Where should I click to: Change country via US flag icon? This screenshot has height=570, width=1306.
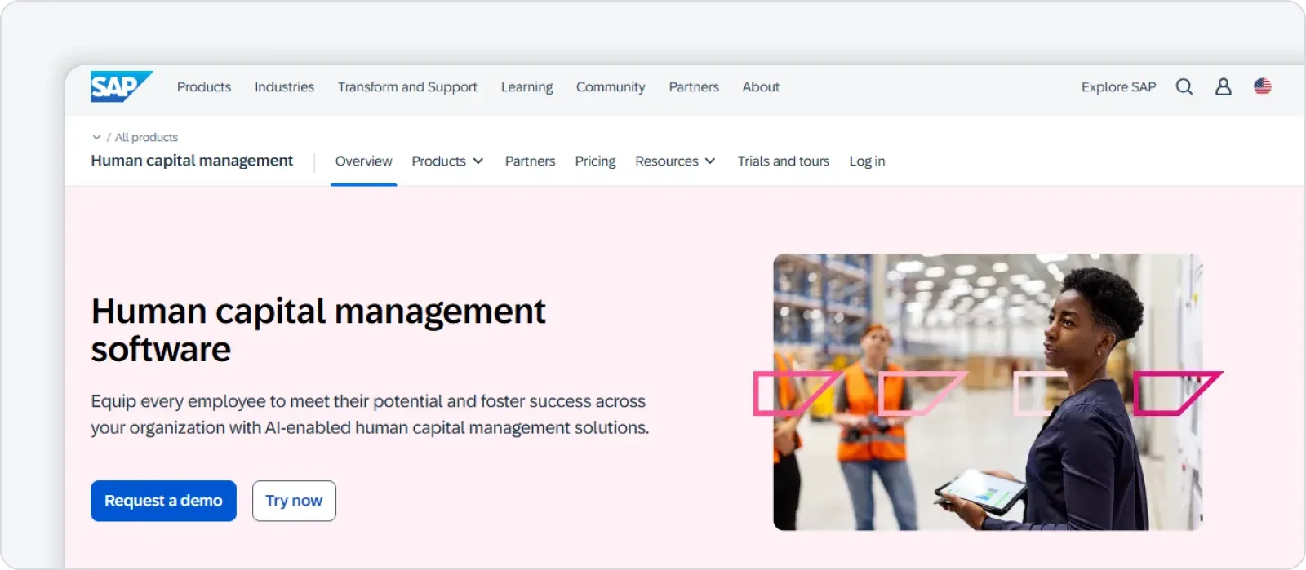pos(1263,86)
